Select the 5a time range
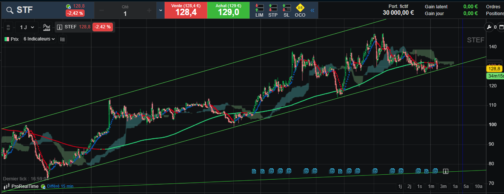 click(x=466, y=186)
